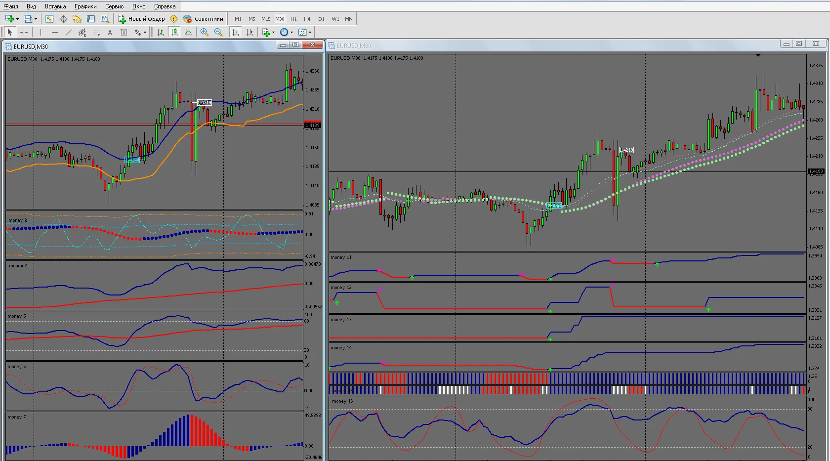The height and width of the screenshot is (461, 830).
Task: Toggle candlestick chart display mode
Action: coord(174,32)
